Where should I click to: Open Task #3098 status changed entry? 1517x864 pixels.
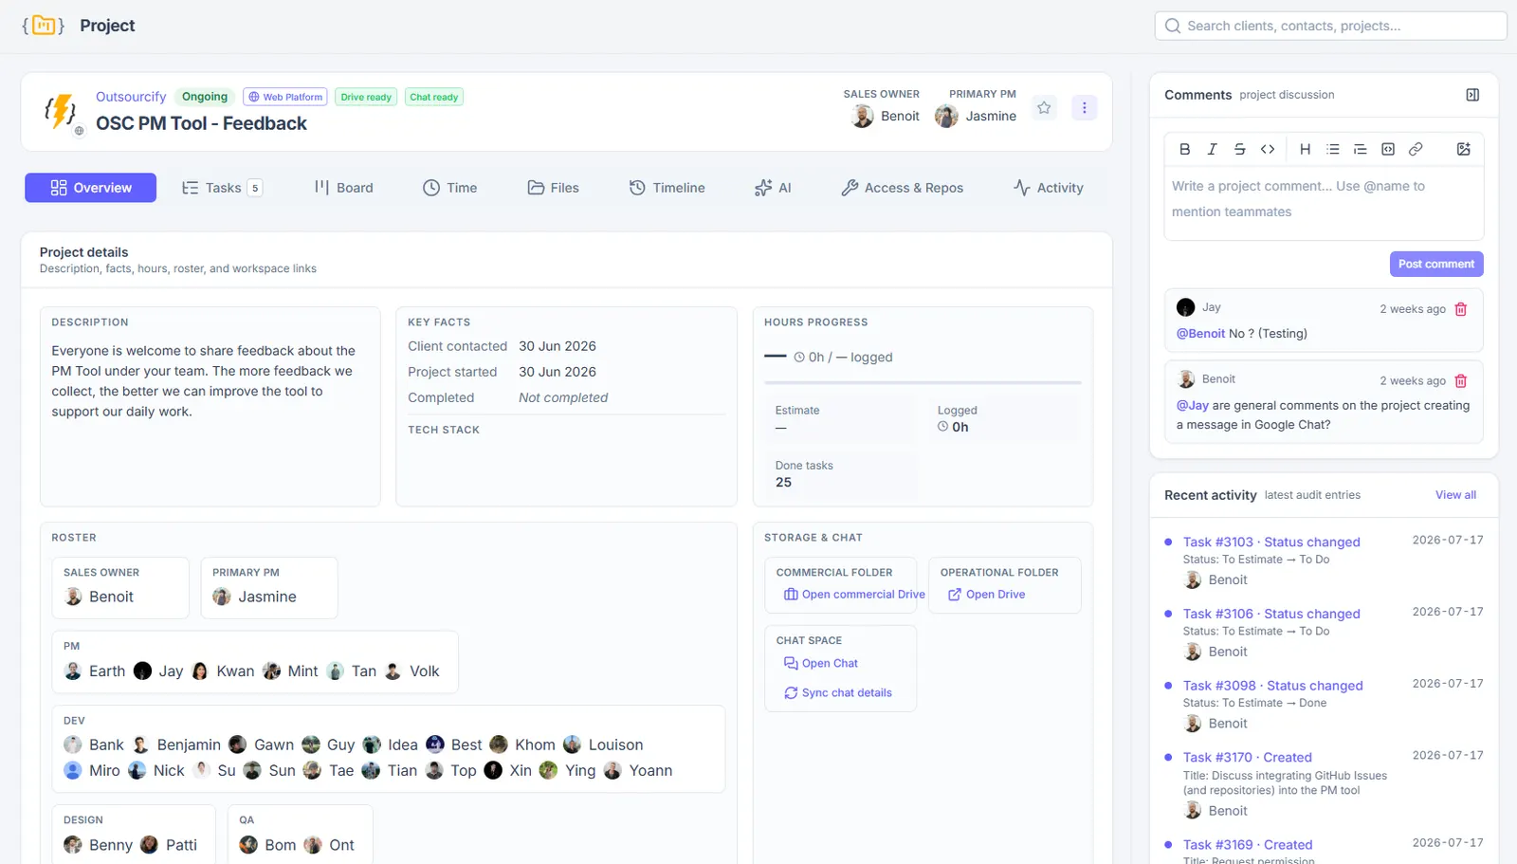(1273, 686)
